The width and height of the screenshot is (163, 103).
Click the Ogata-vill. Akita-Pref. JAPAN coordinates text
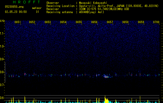(119, 6)
